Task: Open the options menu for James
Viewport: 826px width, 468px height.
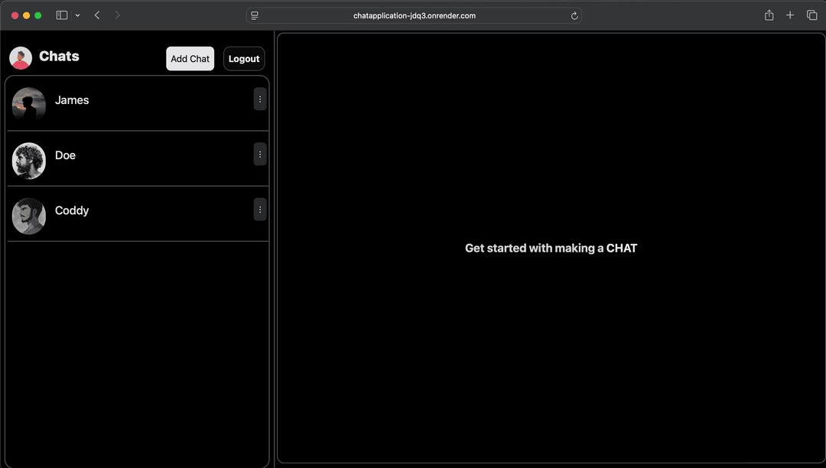Action: point(260,99)
